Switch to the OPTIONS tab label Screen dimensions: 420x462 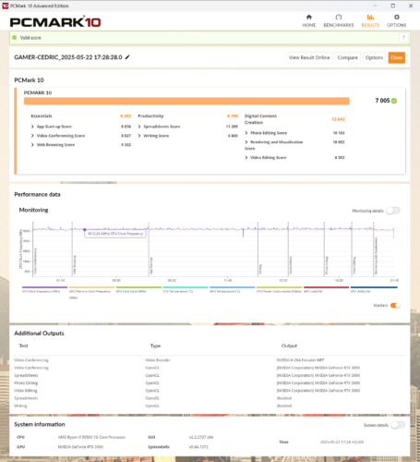point(397,25)
